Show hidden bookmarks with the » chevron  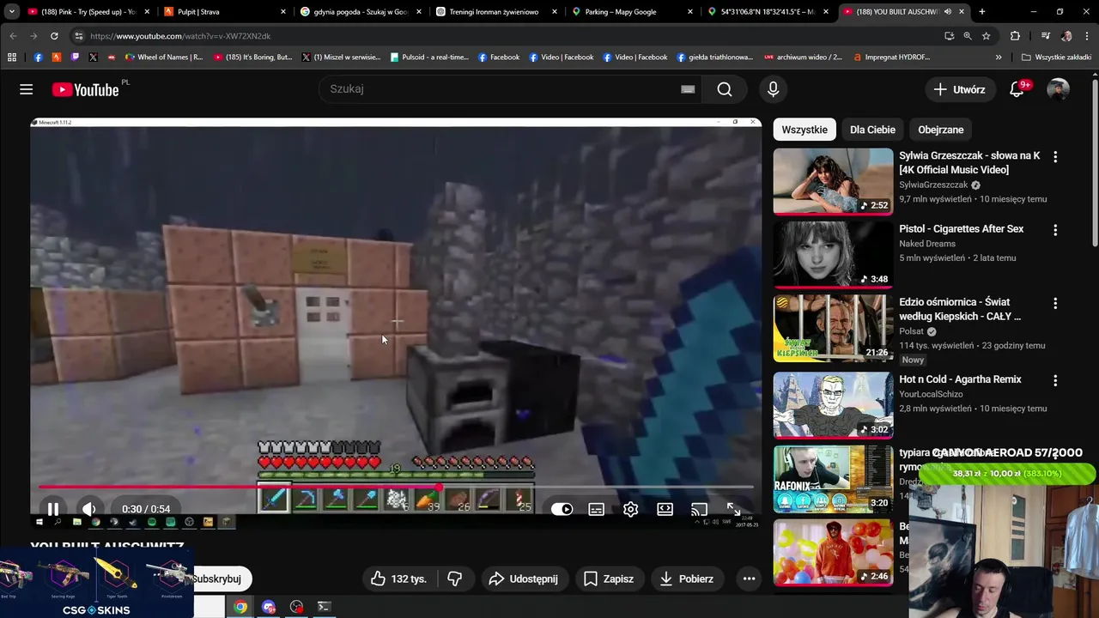tap(999, 58)
